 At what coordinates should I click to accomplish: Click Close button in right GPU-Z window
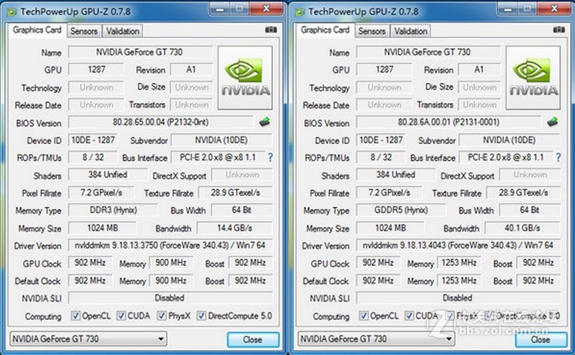point(541,340)
